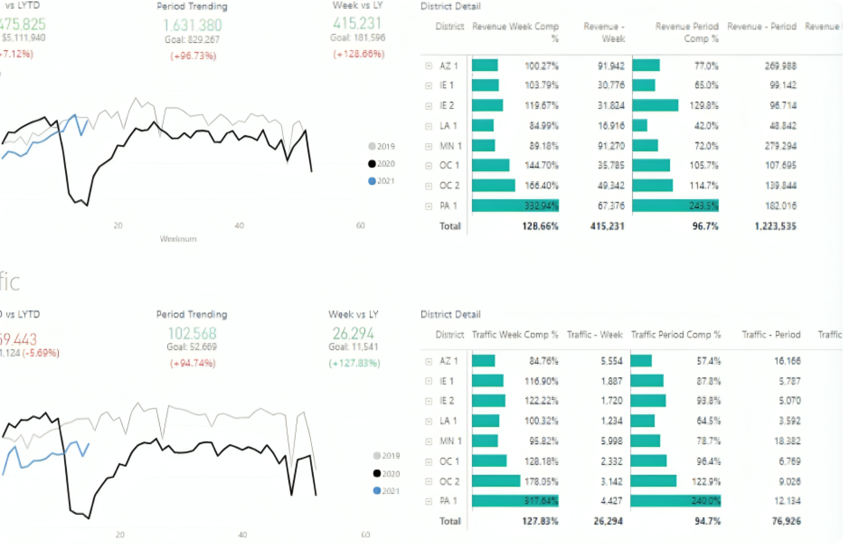Toggle 2020 legend item in revenue chart
This screenshot has height=544, width=849.
(381, 164)
